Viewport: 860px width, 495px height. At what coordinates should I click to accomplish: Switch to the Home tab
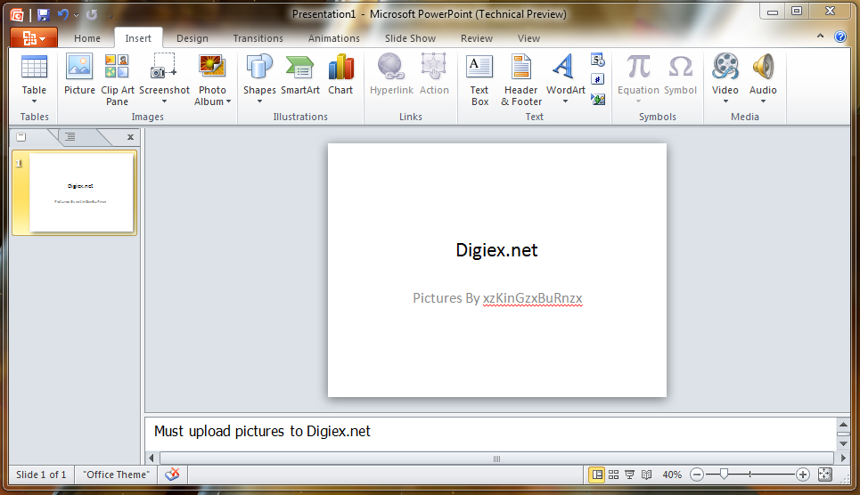(87, 38)
